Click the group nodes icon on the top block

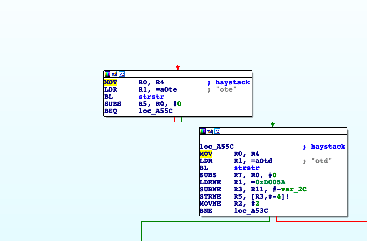(x=121, y=74)
